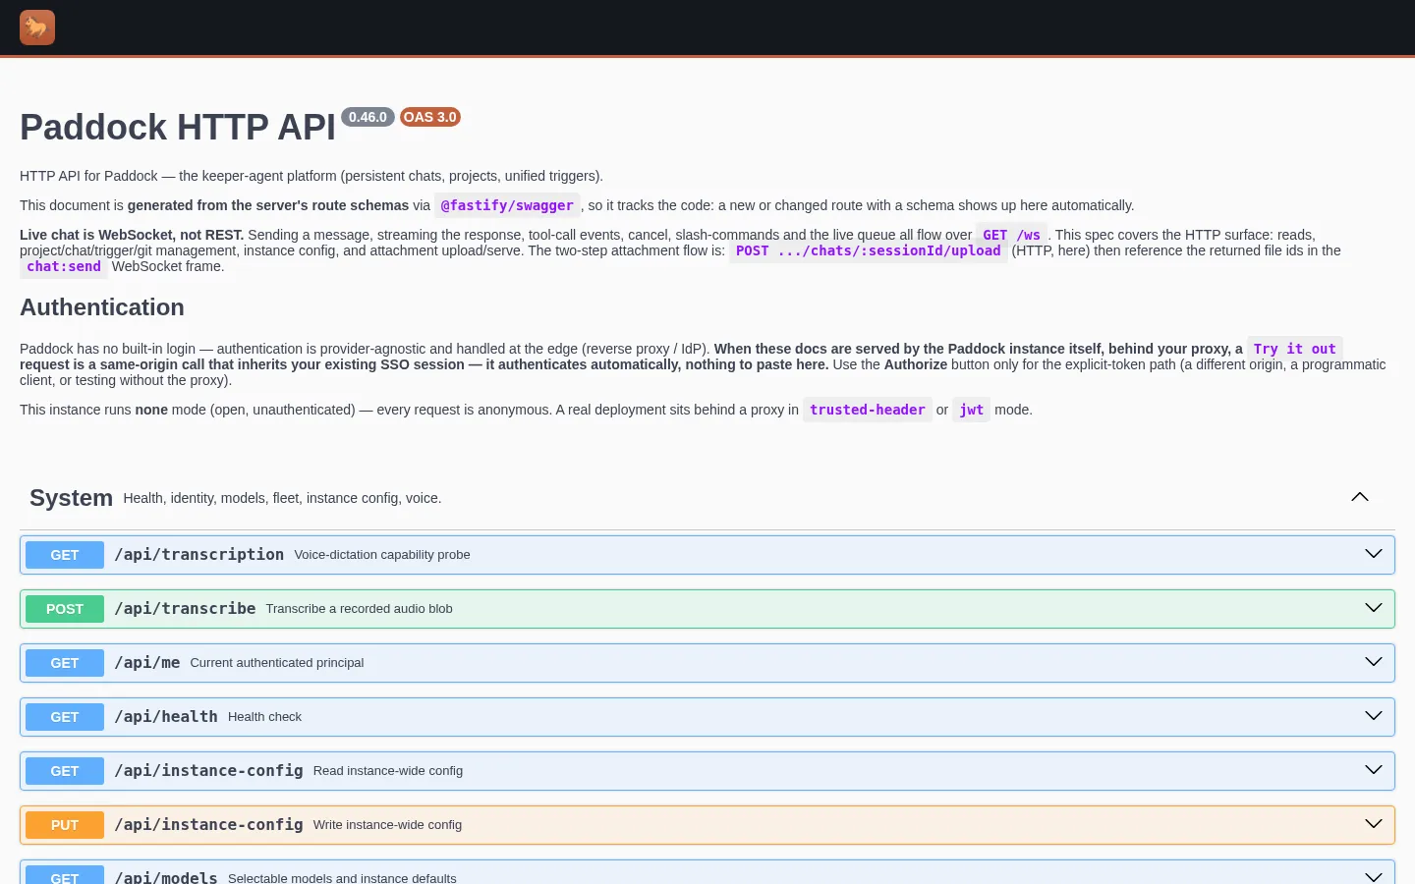This screenshot has width=1415, height=884.
Task: Click the 'Write instance-wide config' summary
Action: pyautogui.click(x=387, y=825)
